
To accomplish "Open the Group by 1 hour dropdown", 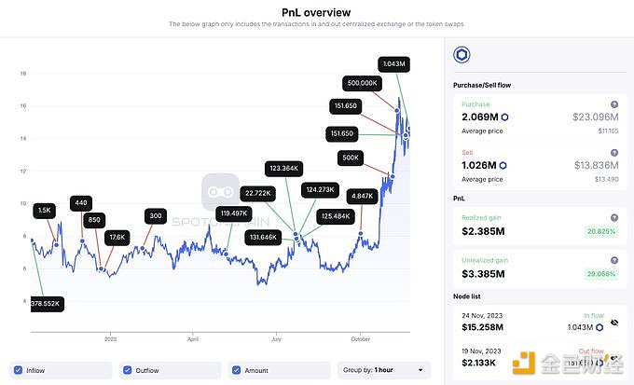I will (x=385, y=370).
